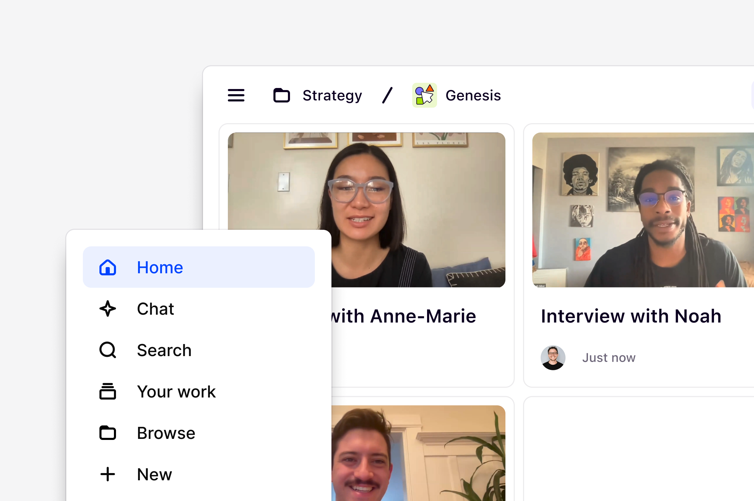Click the Genesis project shapes icon
754x501 pixels.
click(x=424, y=95)
